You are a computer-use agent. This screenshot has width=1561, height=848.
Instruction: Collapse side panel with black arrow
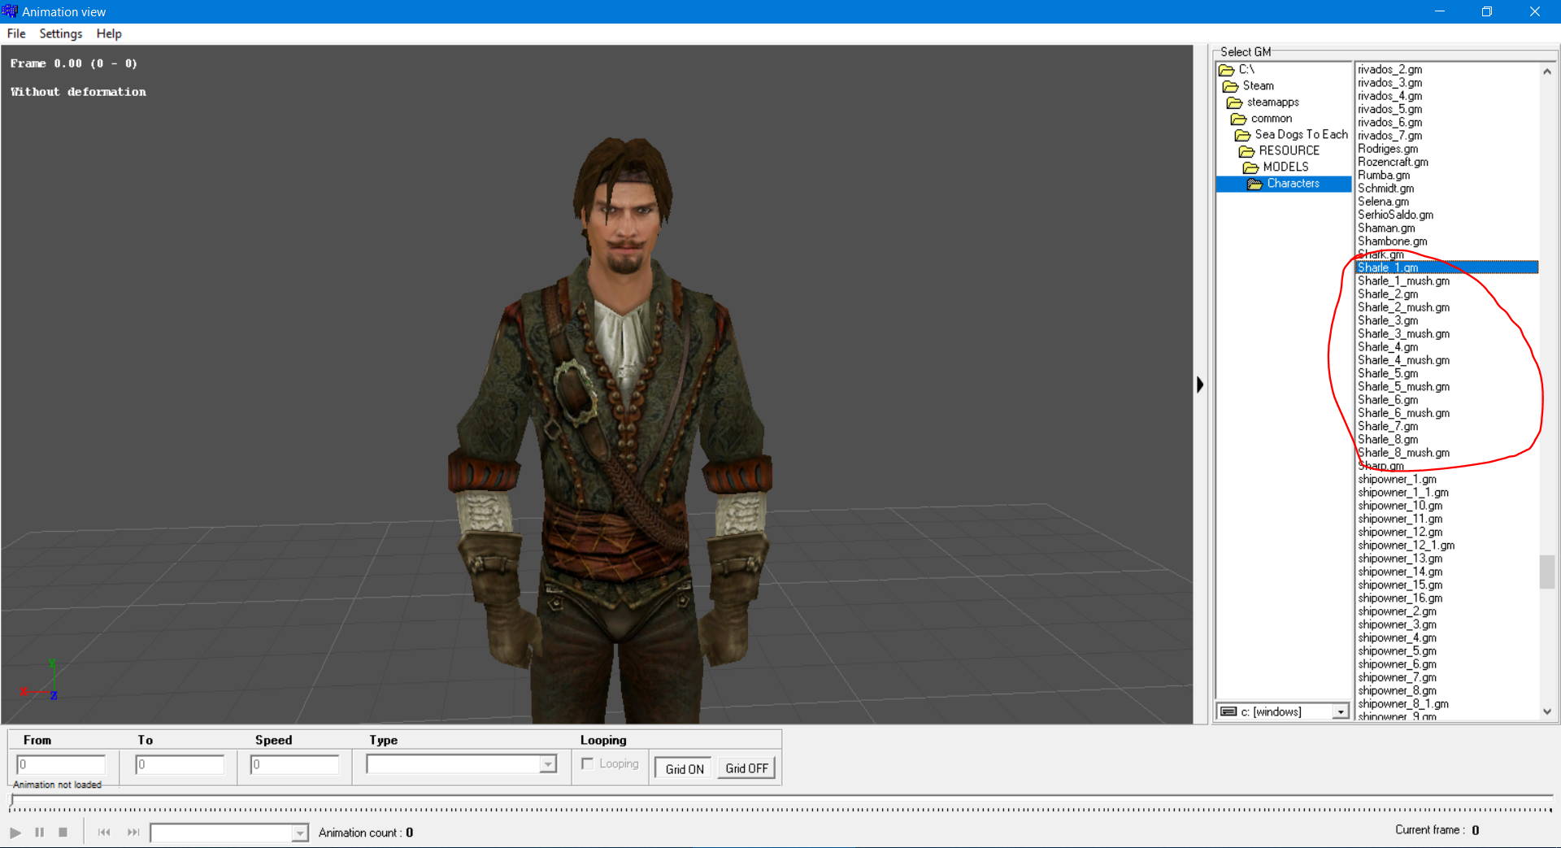tap(1200, 385)
